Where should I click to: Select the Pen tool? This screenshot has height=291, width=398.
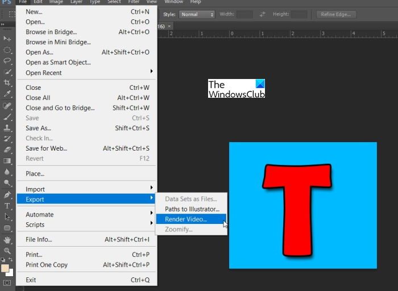[x=7, y=194]
